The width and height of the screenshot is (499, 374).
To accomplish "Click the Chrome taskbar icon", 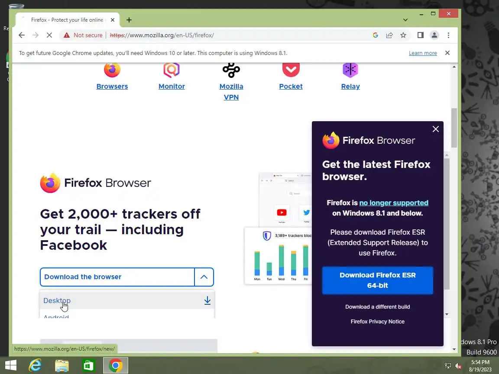I will click(116, 365).
